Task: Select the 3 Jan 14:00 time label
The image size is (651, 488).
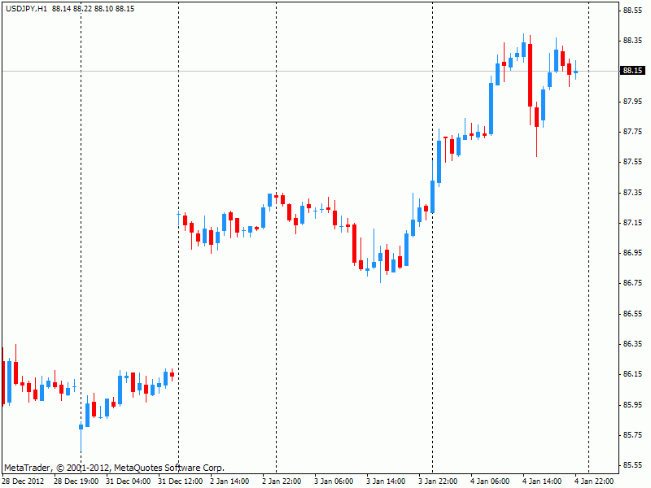Action: 386,481
